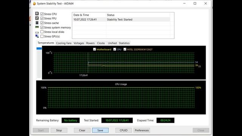Click the No battery status field
This screenshot has width=242, height=136.
71,121
